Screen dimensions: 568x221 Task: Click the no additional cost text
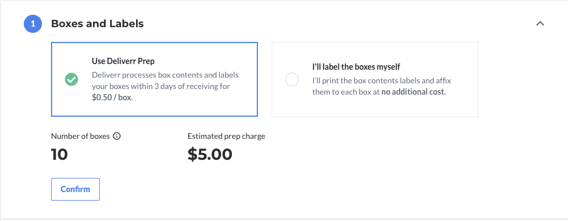pos(413,92)
